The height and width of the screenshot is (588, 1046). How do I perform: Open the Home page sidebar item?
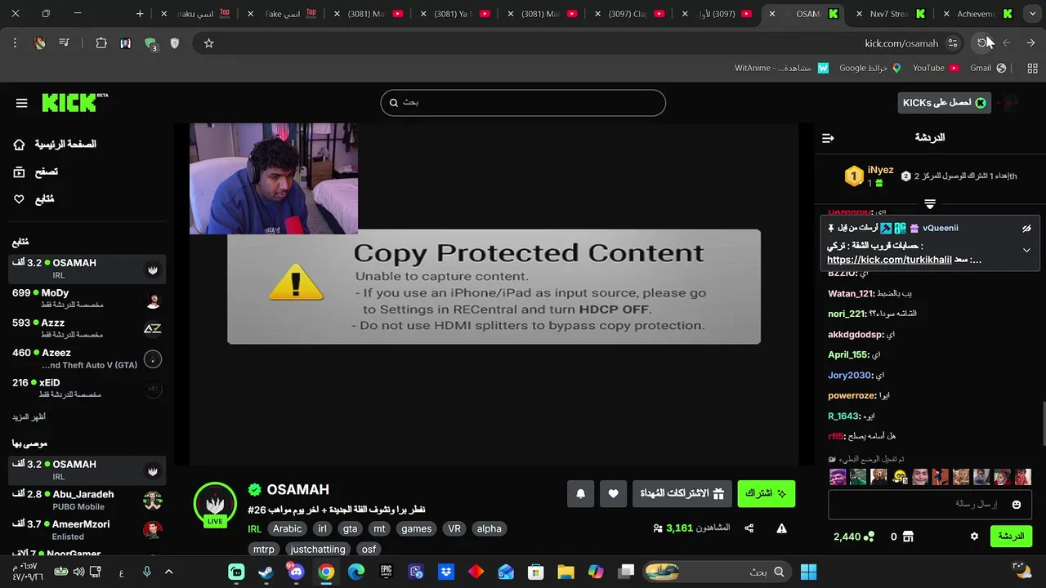point(55,145)
